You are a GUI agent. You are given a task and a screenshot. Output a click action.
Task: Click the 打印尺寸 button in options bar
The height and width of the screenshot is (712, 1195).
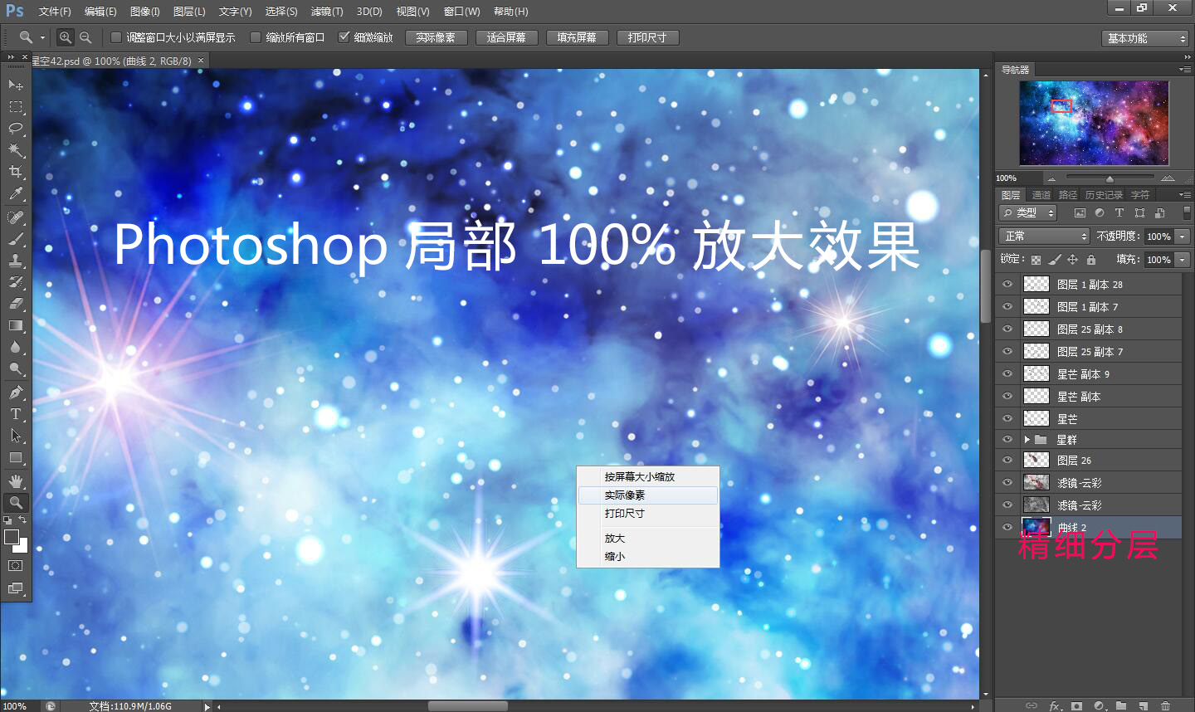(x=647, y=38)
